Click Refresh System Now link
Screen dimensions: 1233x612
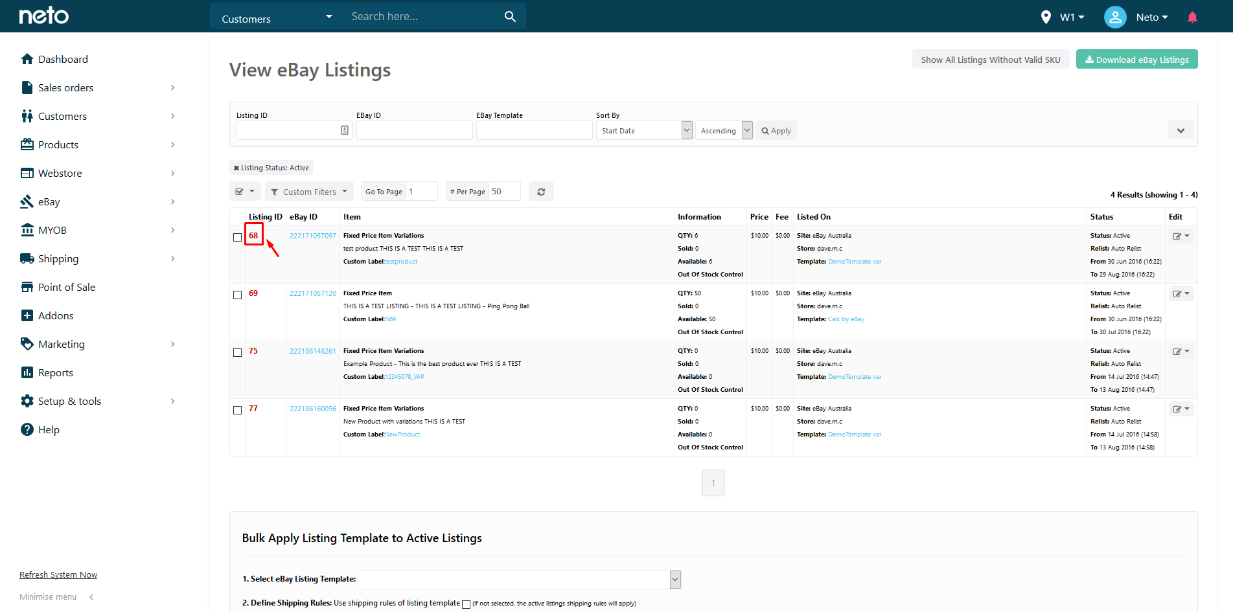pos(58,575)
